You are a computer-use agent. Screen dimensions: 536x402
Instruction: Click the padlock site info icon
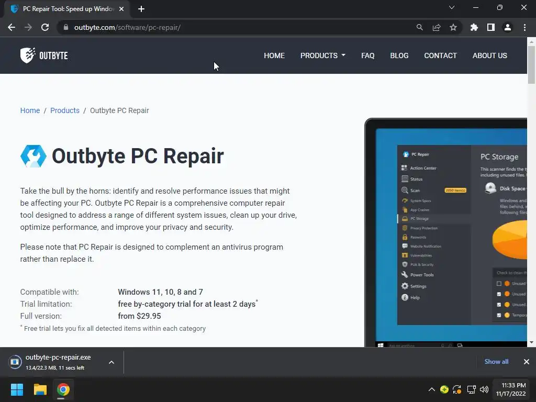[65, 27]
